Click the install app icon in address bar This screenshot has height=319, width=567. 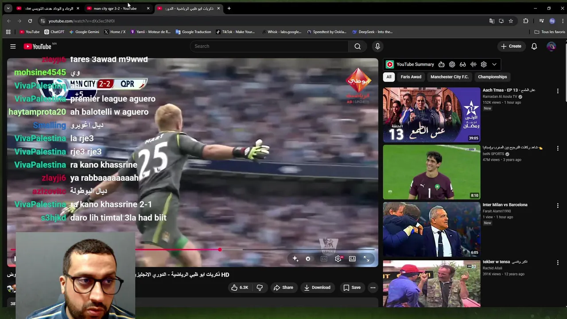tap(501, 21)
